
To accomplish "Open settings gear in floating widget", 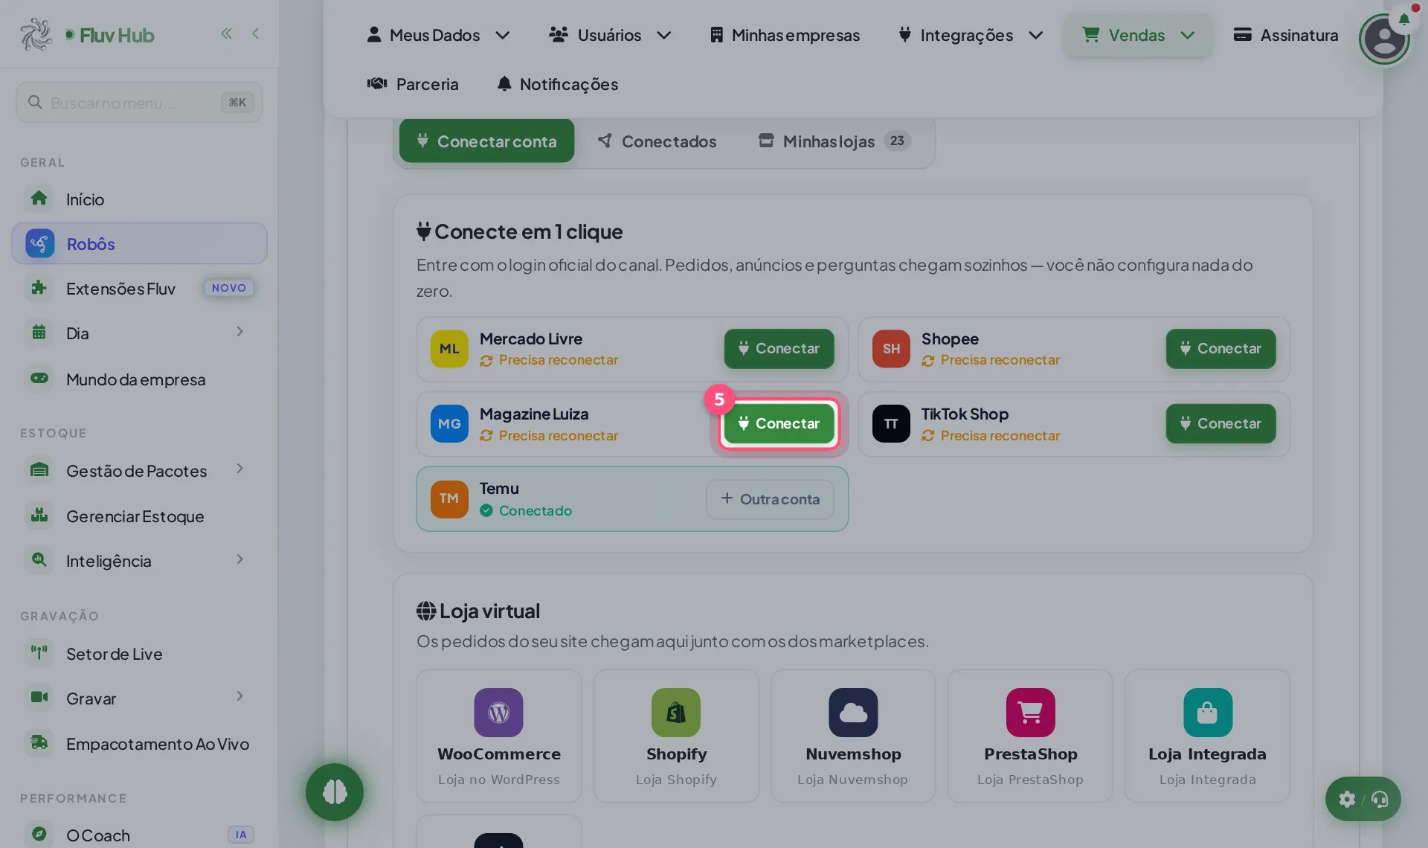I will pos(1347,799).
